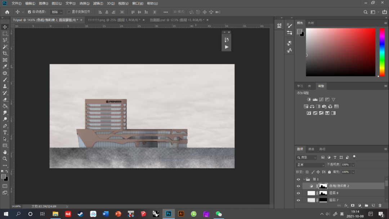The height and width of the screenshot is (219, 389).
Task: Select the Lasso tool
Action: coord(5,40)
